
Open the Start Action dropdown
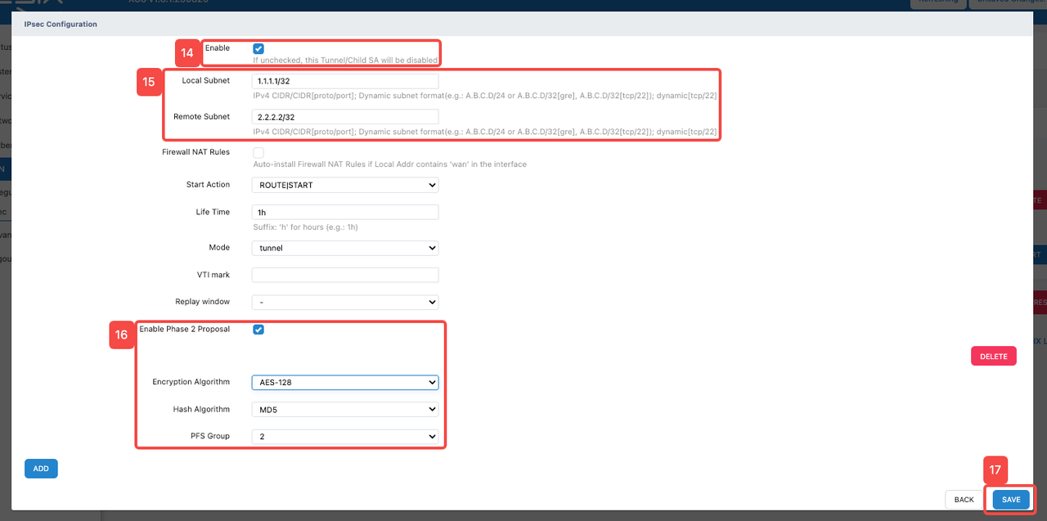(x=344, y=186)
